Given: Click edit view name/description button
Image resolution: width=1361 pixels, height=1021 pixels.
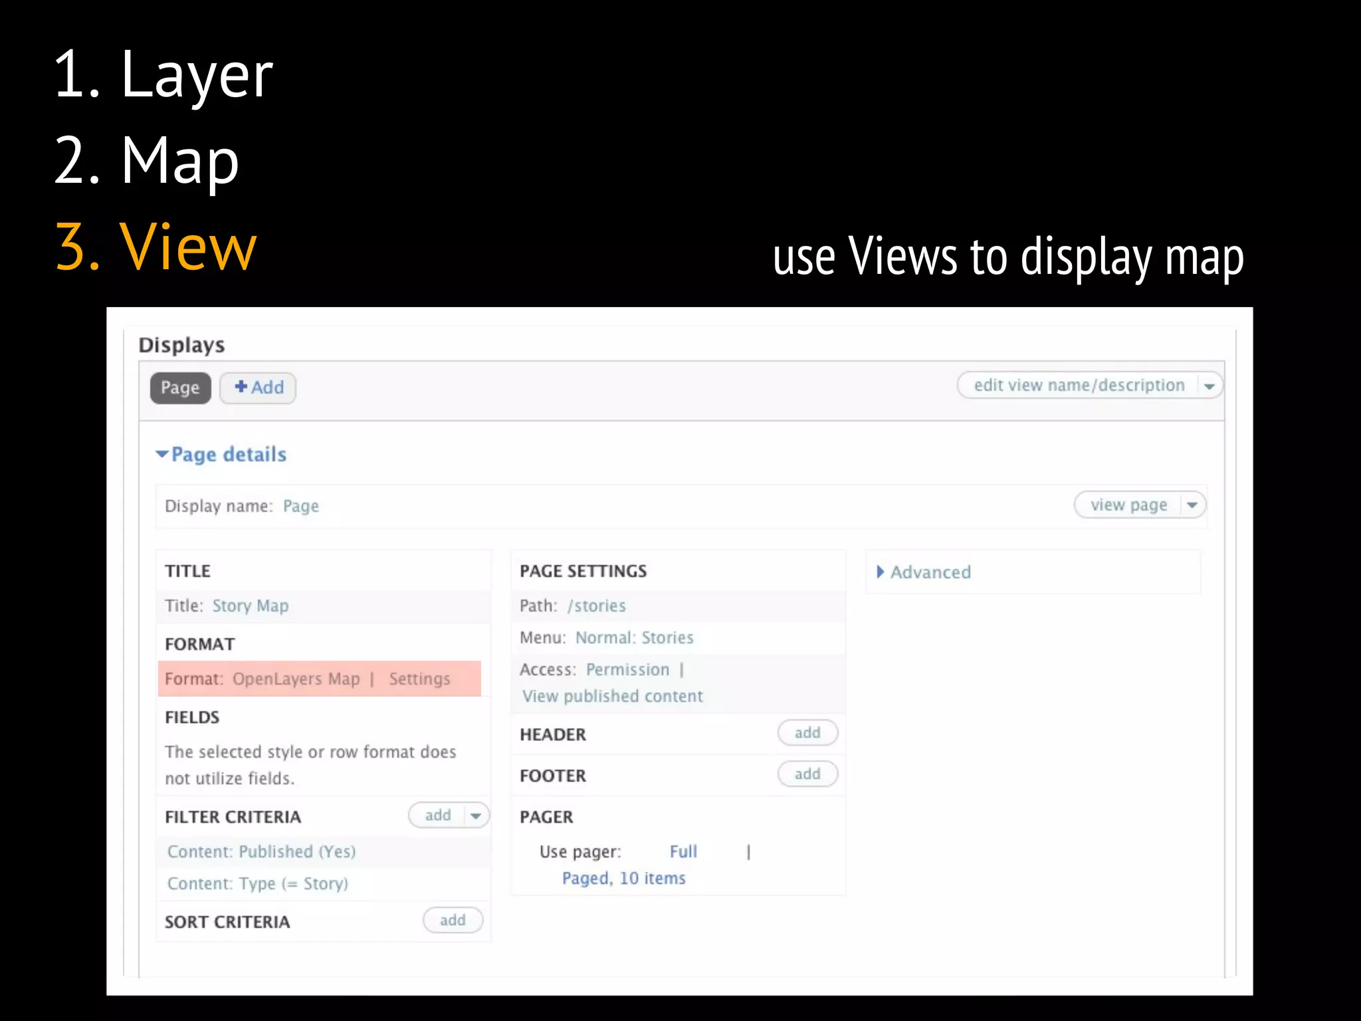Looking at the screenshot, I should 1079,385.
